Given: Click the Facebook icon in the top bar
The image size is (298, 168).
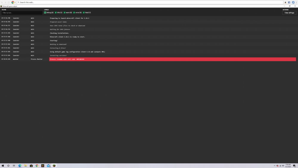Looking at the screenshot, I should tap(289, 2).
